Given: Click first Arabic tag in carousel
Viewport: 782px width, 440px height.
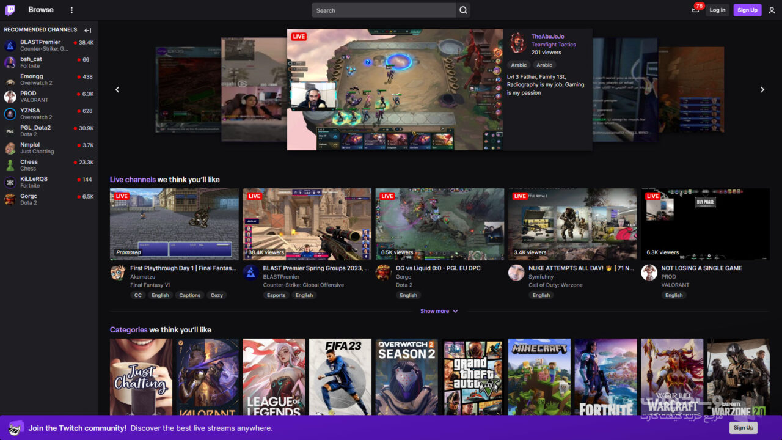Looking at the screenshot, I should [x=519, y=65].
